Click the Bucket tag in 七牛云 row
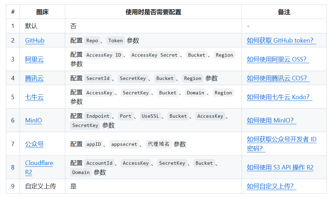The width and height of the screenshot is (335, 198). point(168,93)
